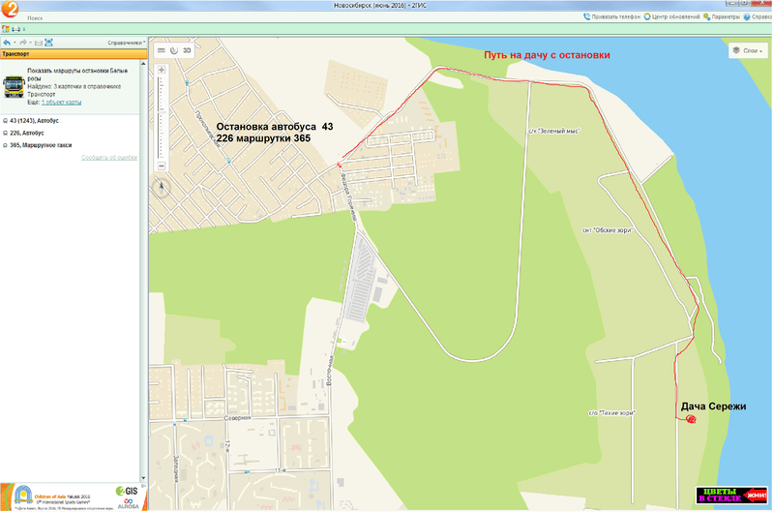Click the 'Цветы в стекле' ad banner

(x=731, y=495)
